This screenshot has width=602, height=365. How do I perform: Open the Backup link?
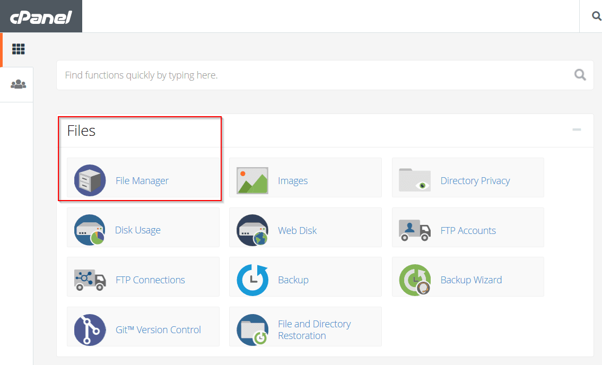pos(293,280)
